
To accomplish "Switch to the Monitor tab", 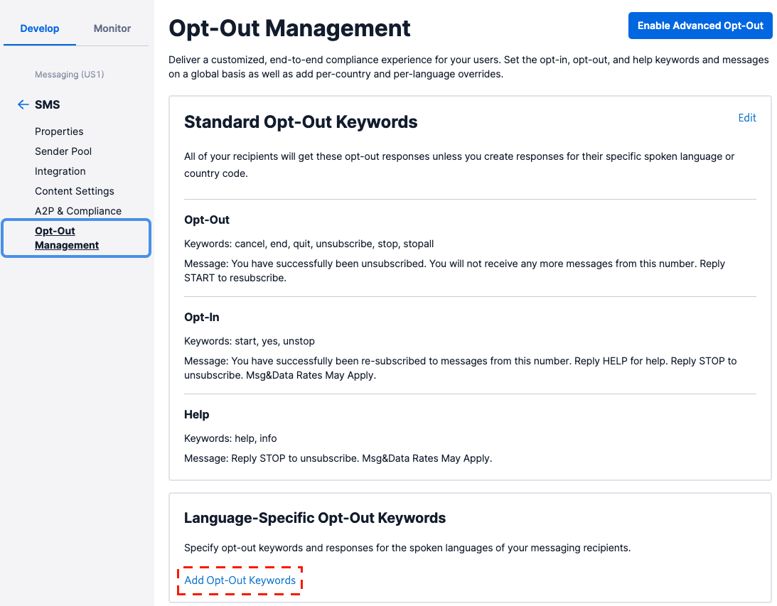I will (x=112, y=28).
